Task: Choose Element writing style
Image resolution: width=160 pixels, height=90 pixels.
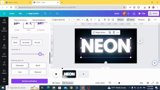Action: [38, 72]
